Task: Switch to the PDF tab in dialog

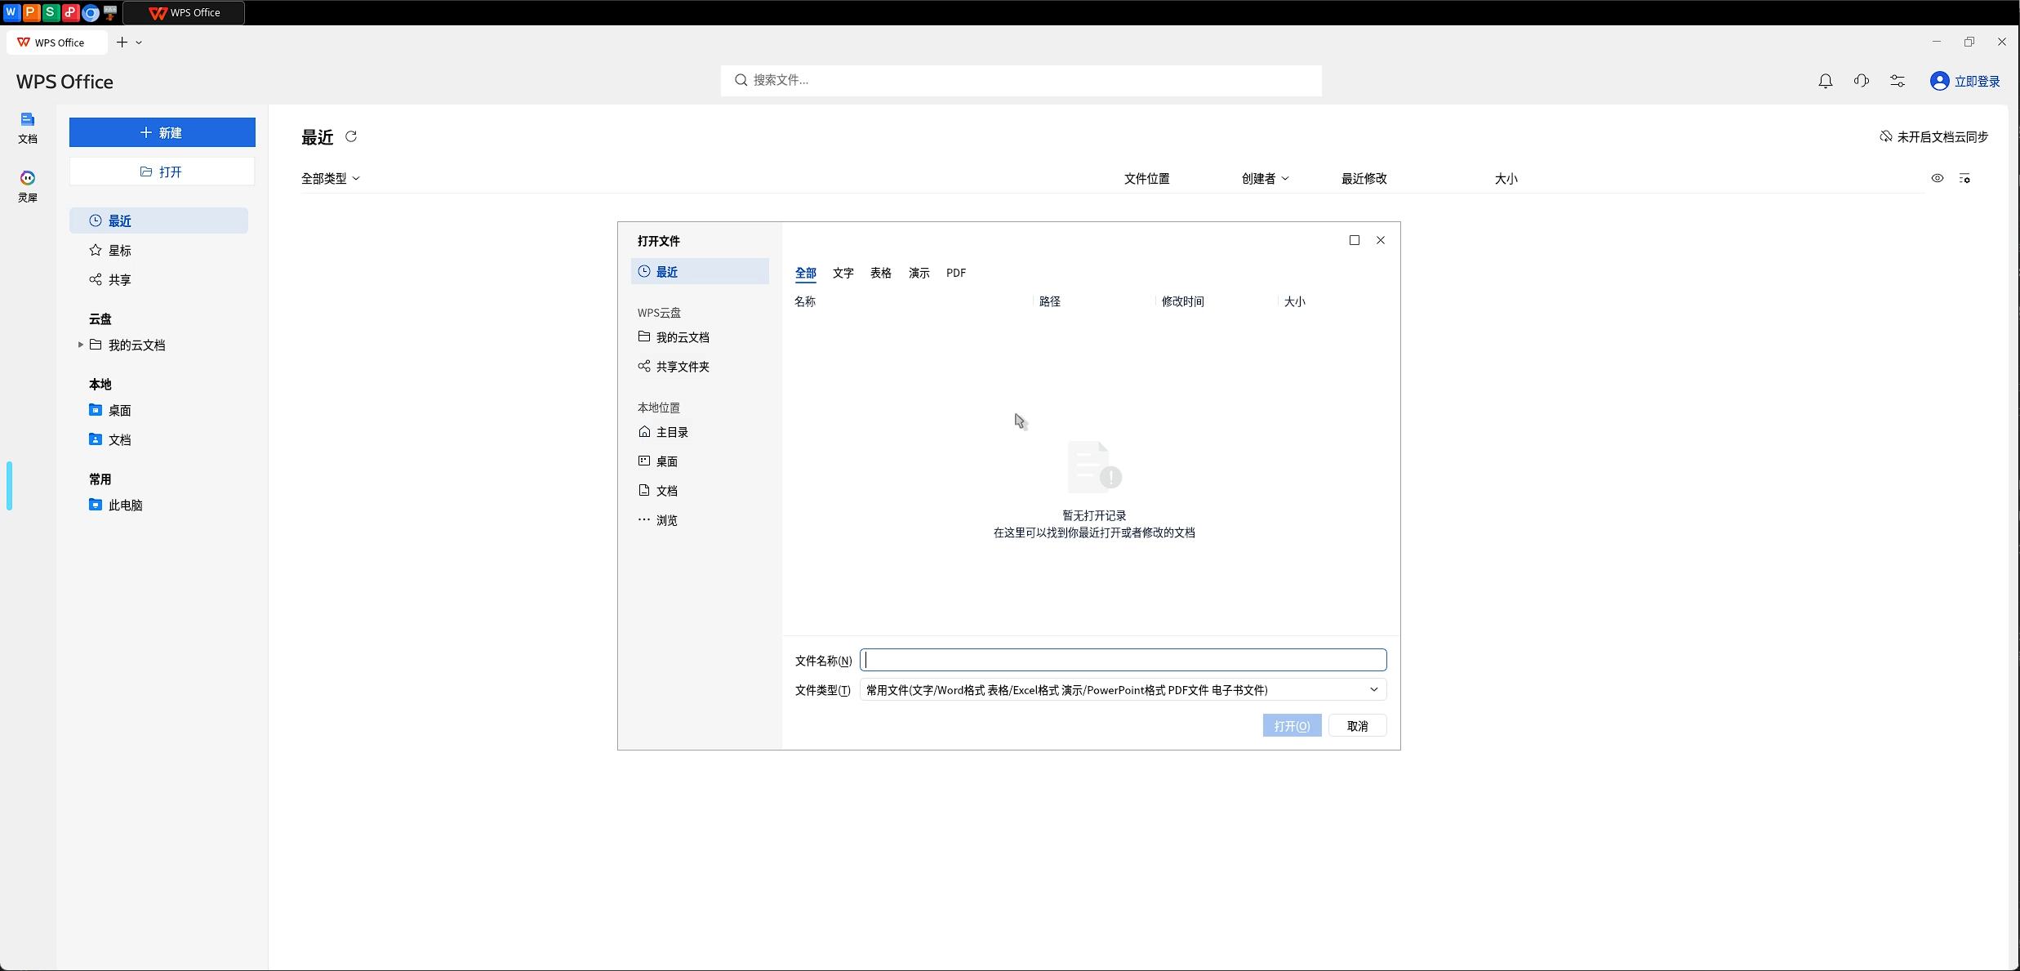Action: (956, 273)
